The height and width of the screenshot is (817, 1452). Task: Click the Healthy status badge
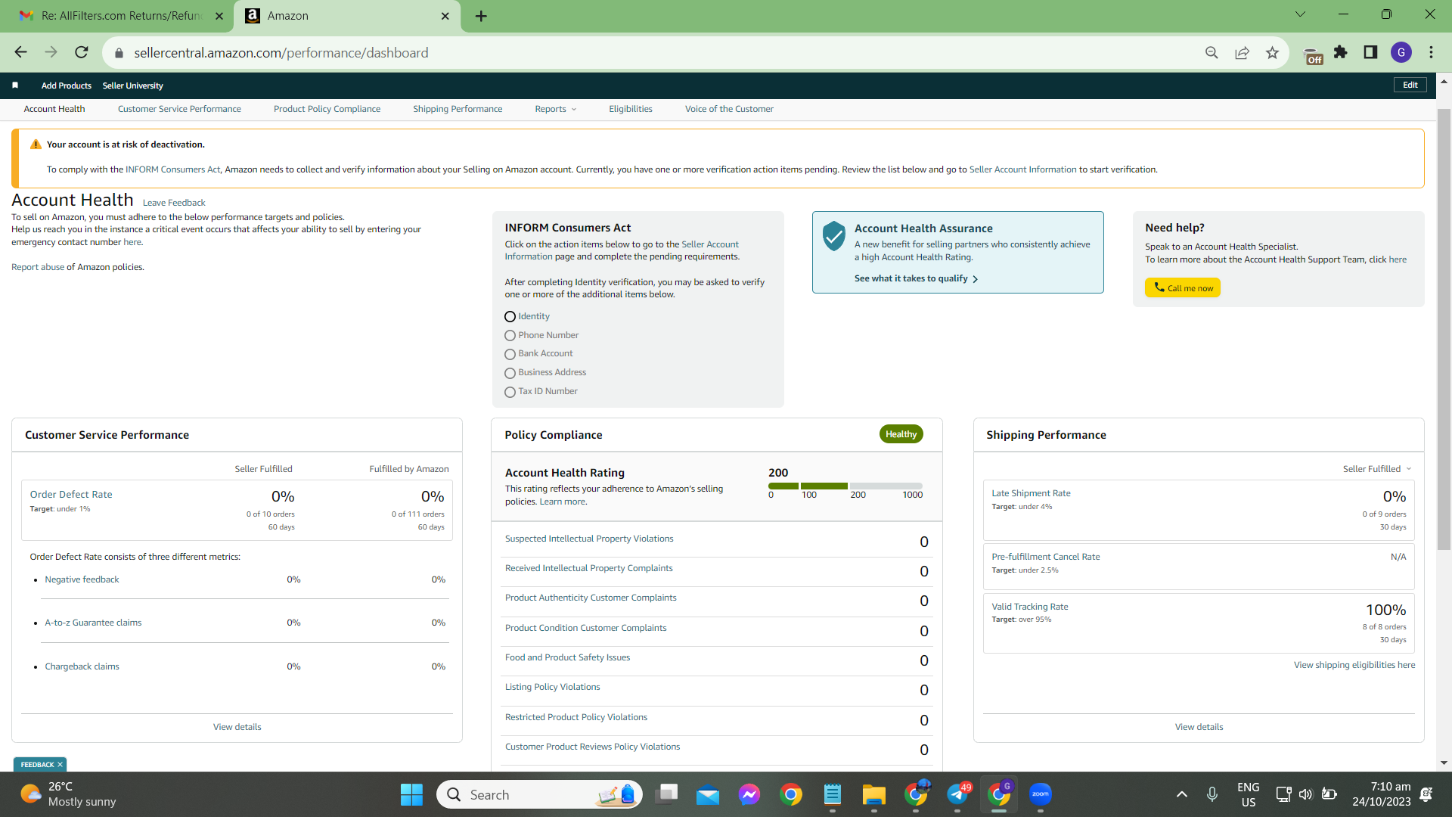point(901,434)
